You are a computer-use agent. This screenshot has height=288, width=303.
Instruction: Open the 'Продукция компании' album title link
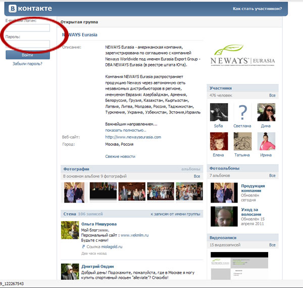click(253, 188)
